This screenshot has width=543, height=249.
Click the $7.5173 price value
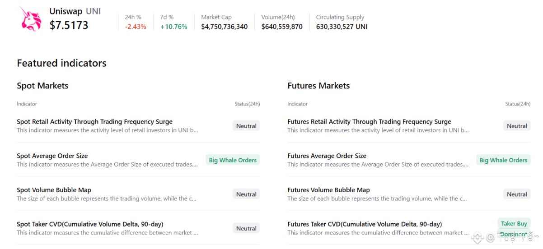click(69, 25)
